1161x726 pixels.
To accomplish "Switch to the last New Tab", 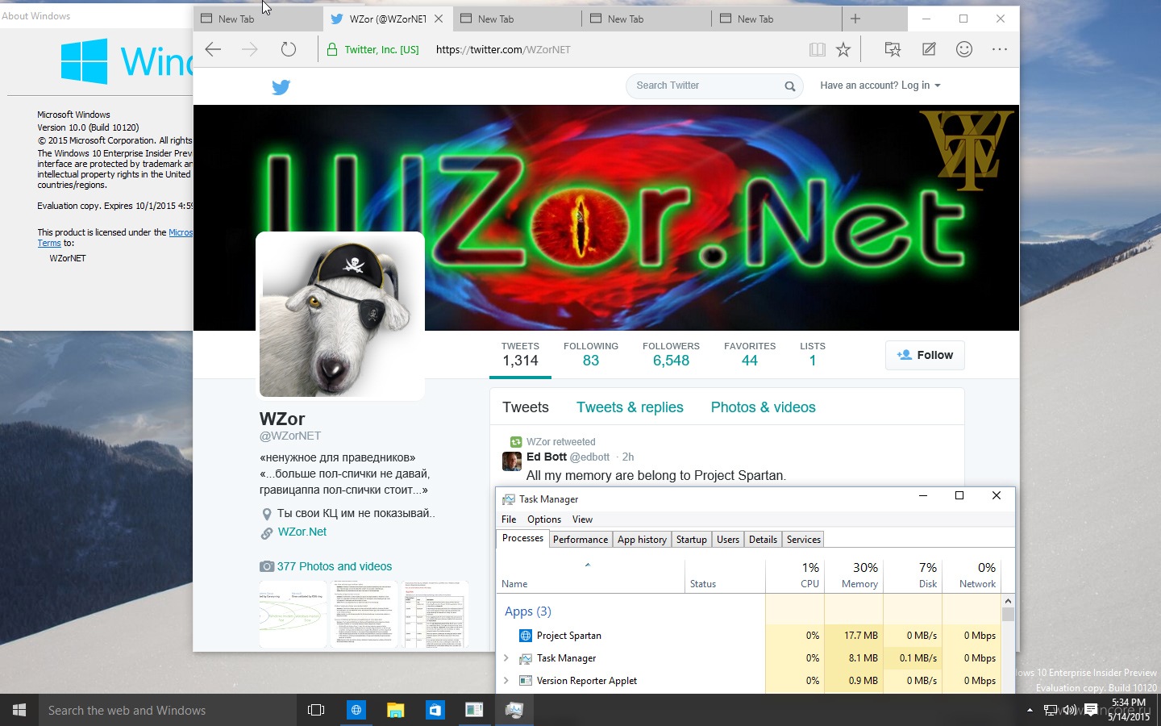I will click(777, 19).
